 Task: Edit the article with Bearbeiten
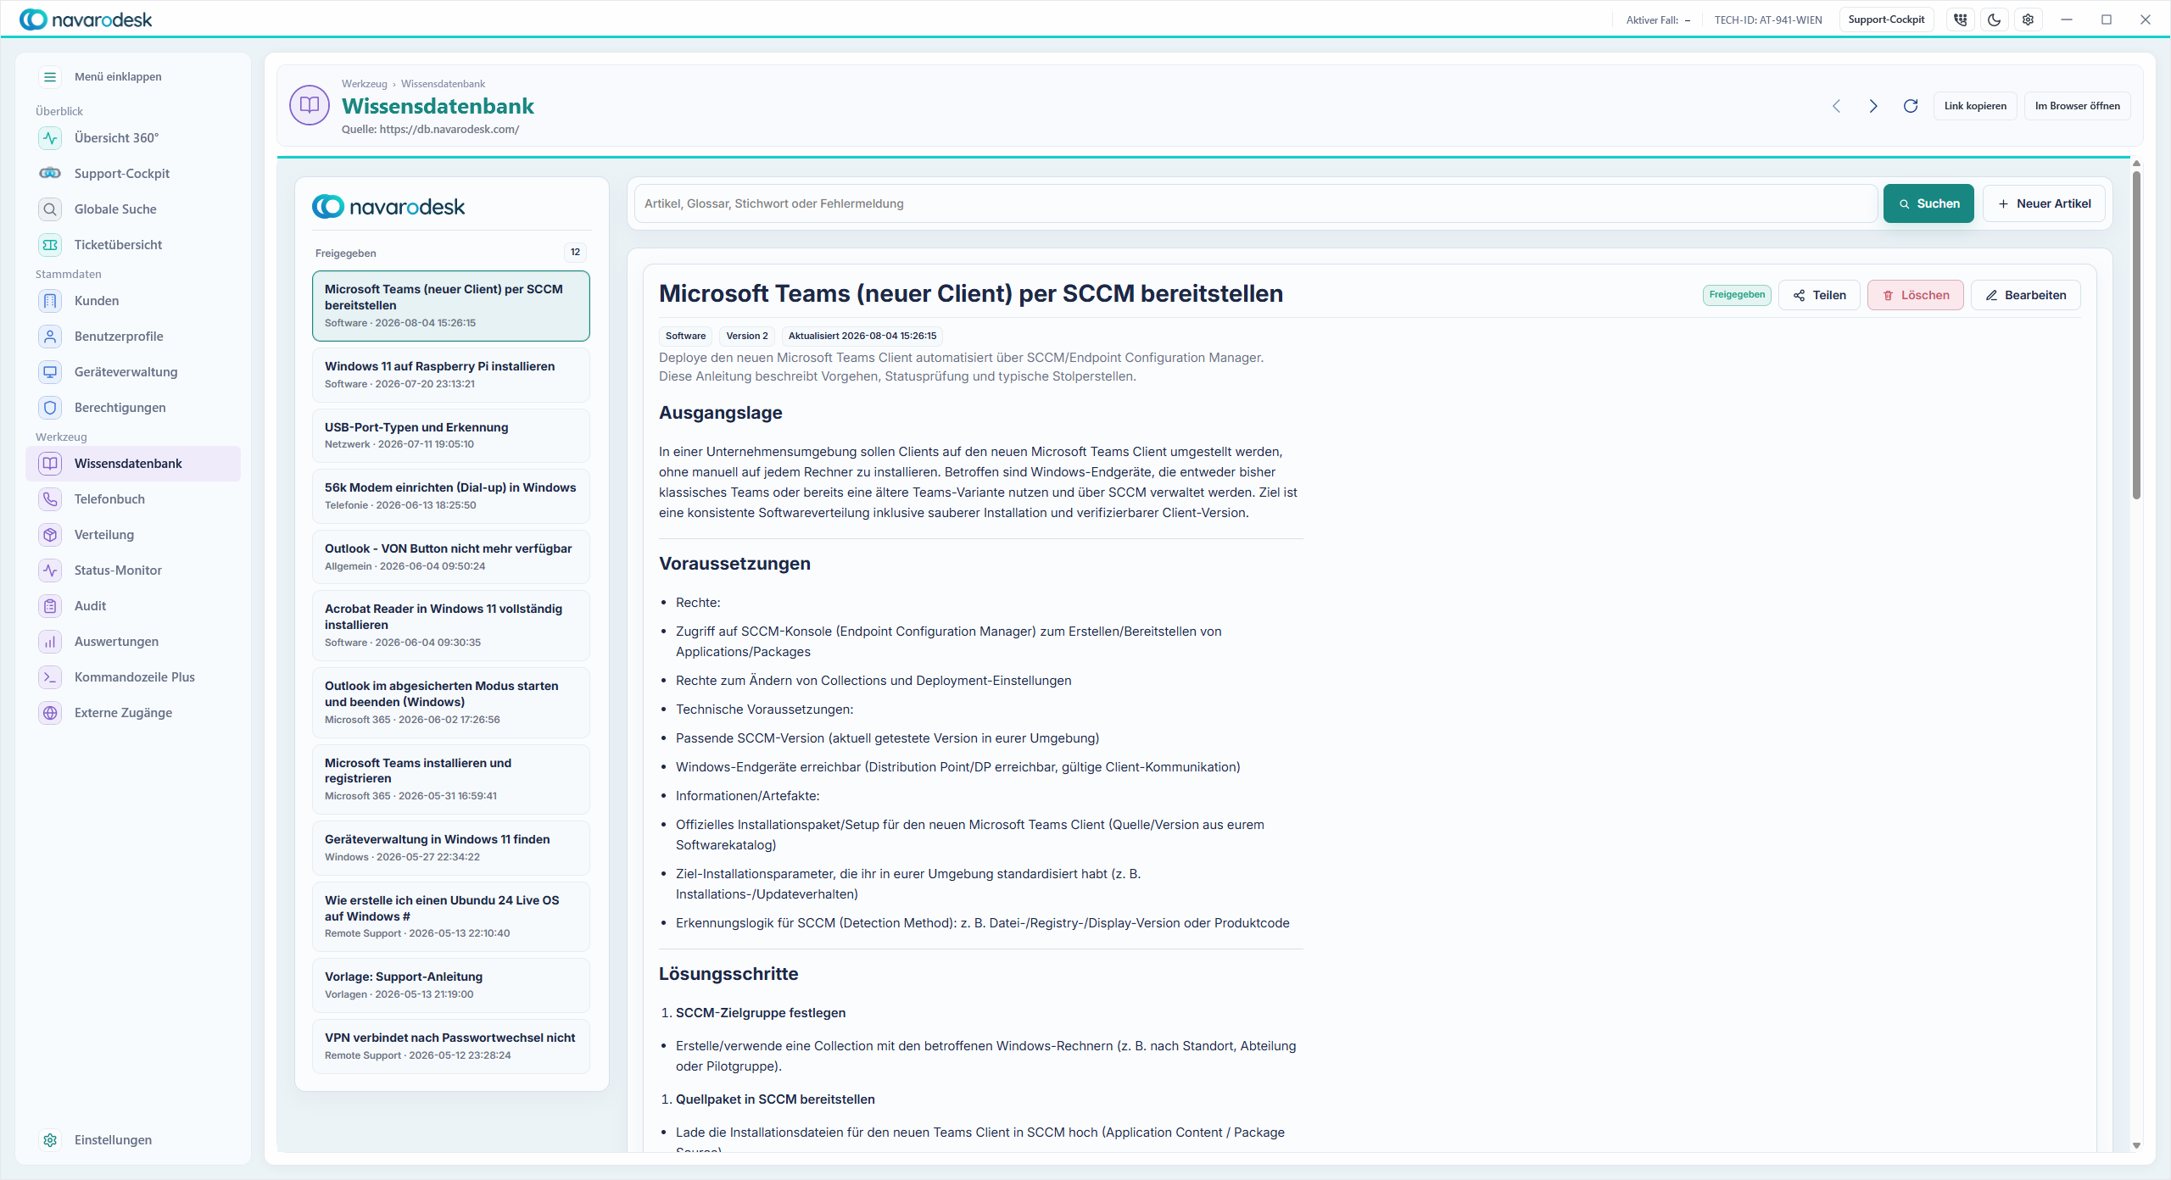(2025, 295)
